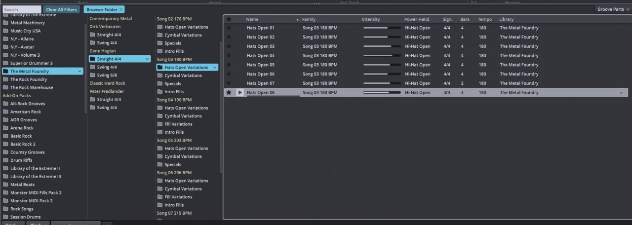Open the American Rock add-on pack

(x=22, y=112)
